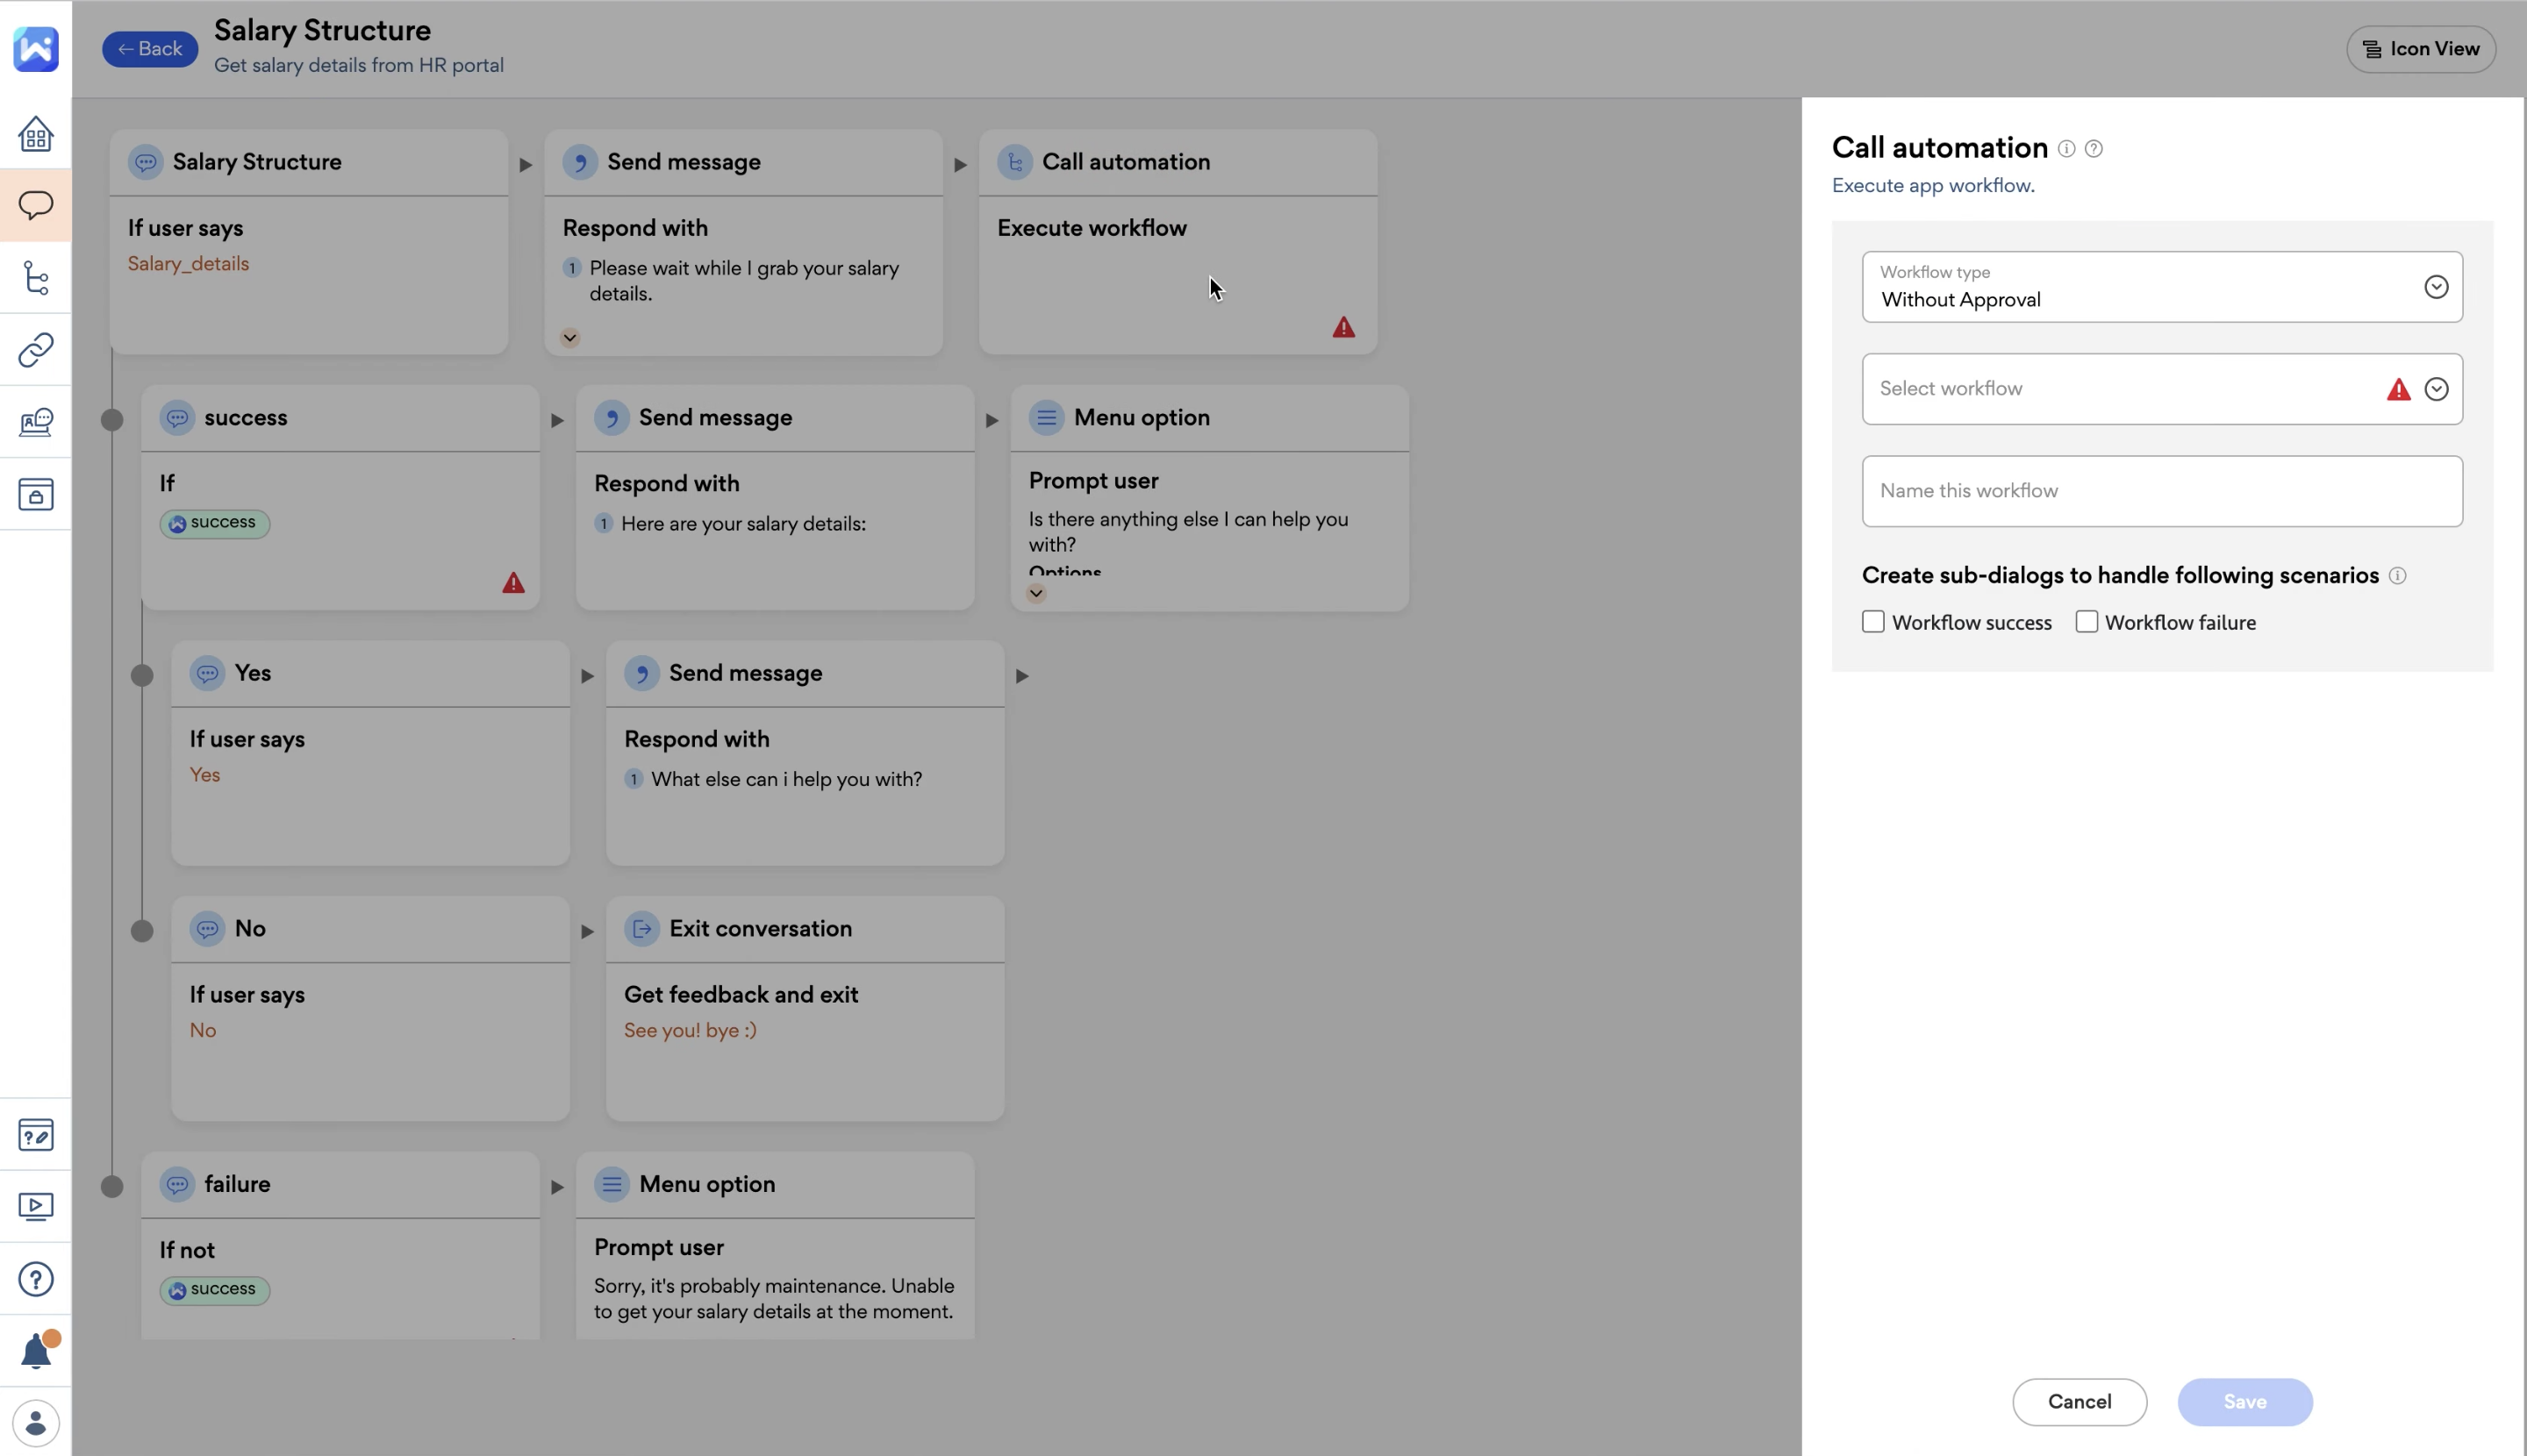Click the Cancel button
The width and height of the screenshot is (2527, 1456).
tap(2079, 1401)
